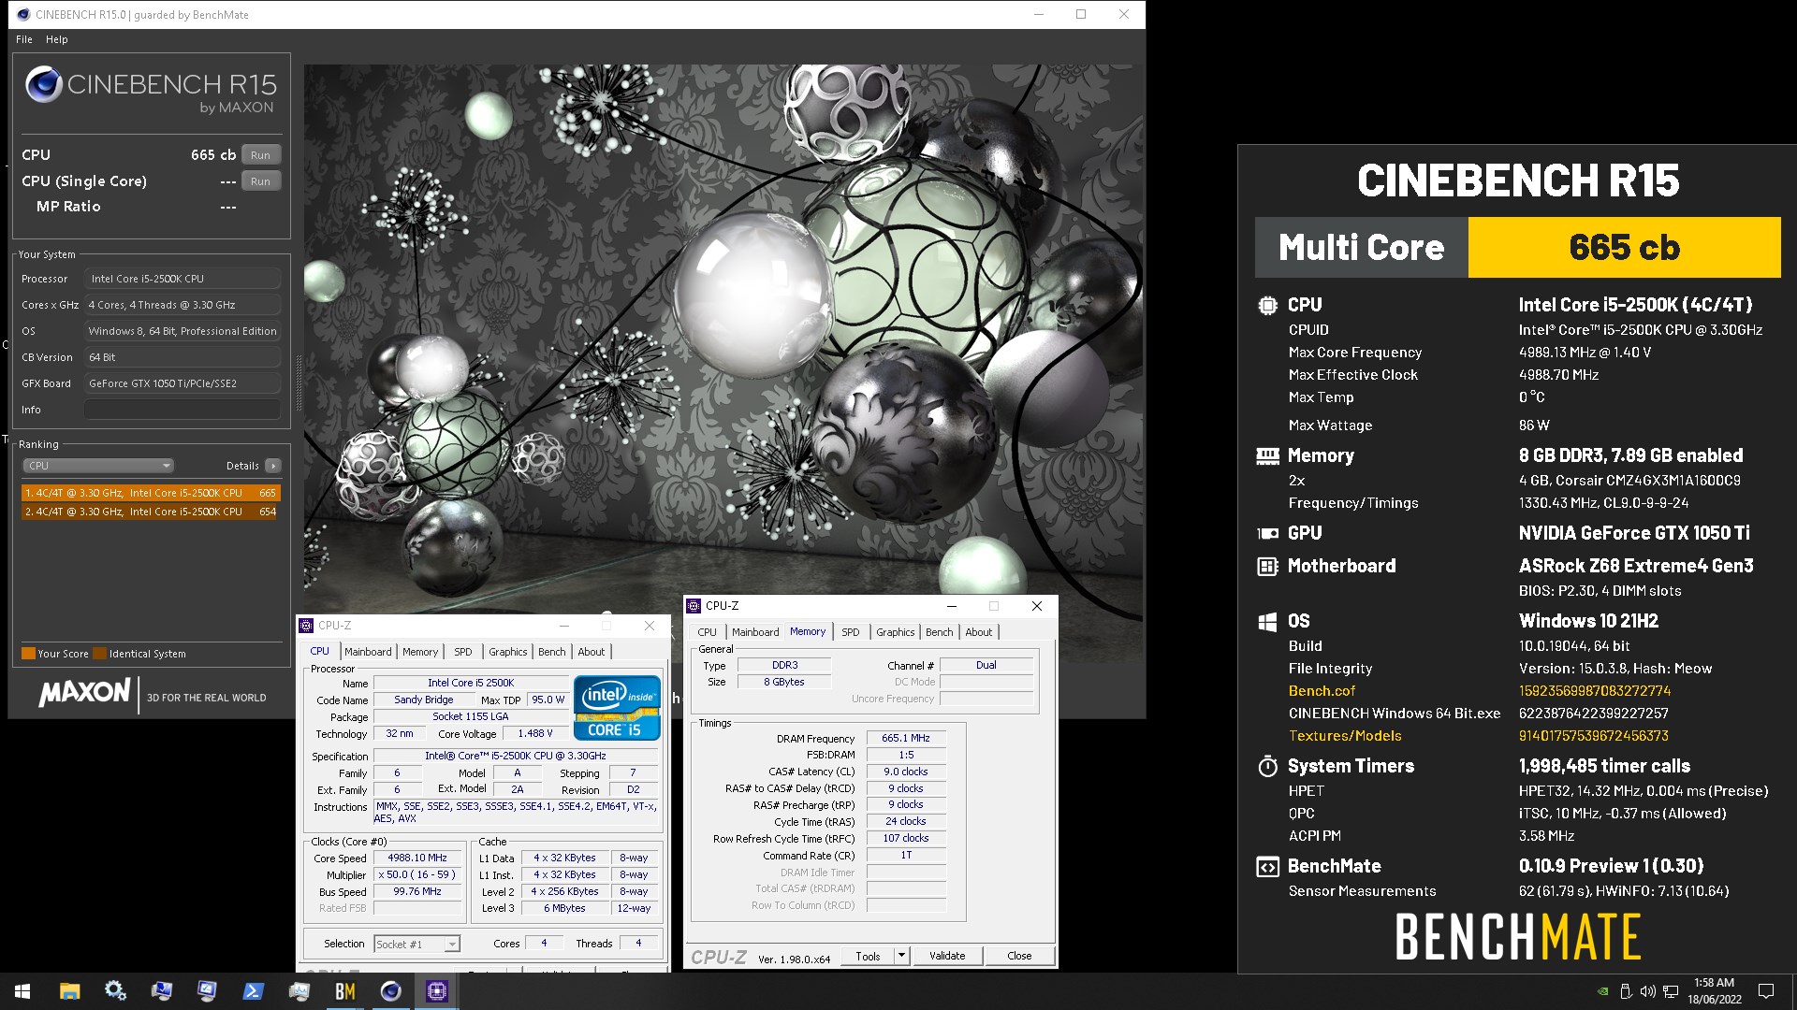Open SPD tab in the right CPU-Z window
1797x1010 pixels.
tap(850, 632)
